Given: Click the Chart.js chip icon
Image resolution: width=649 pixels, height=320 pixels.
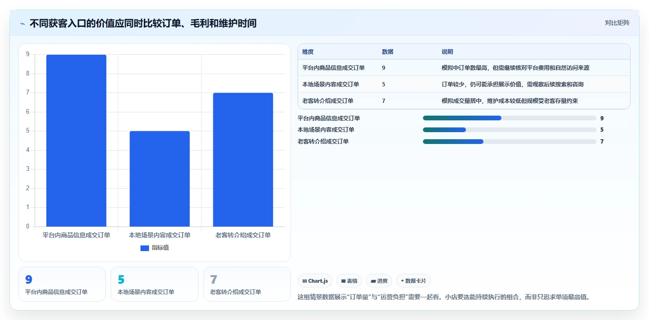Looking at the screenshot, I should tap(305, 281).
